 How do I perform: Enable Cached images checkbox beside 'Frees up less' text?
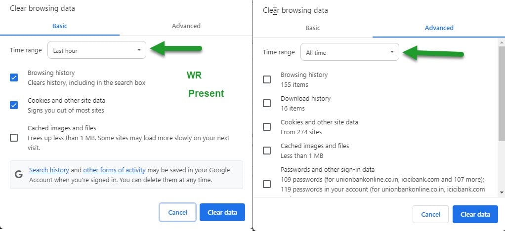14,138
